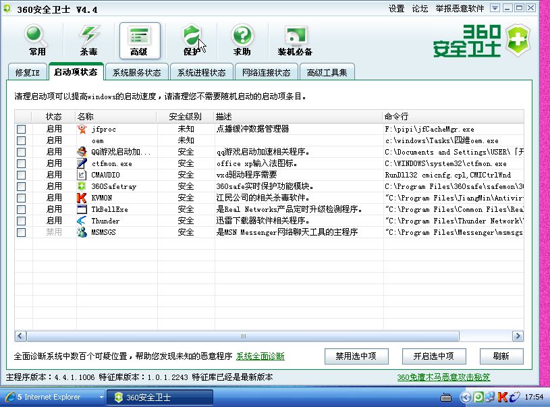The height and width of the screenshot is (407, 550).
Task: Click the KVMON red K icon
Action: 82,198
